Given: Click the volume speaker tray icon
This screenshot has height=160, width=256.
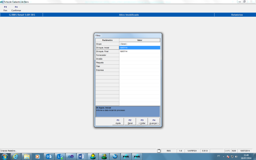Looking at the screenshot, I should click(x=236, y=157).
